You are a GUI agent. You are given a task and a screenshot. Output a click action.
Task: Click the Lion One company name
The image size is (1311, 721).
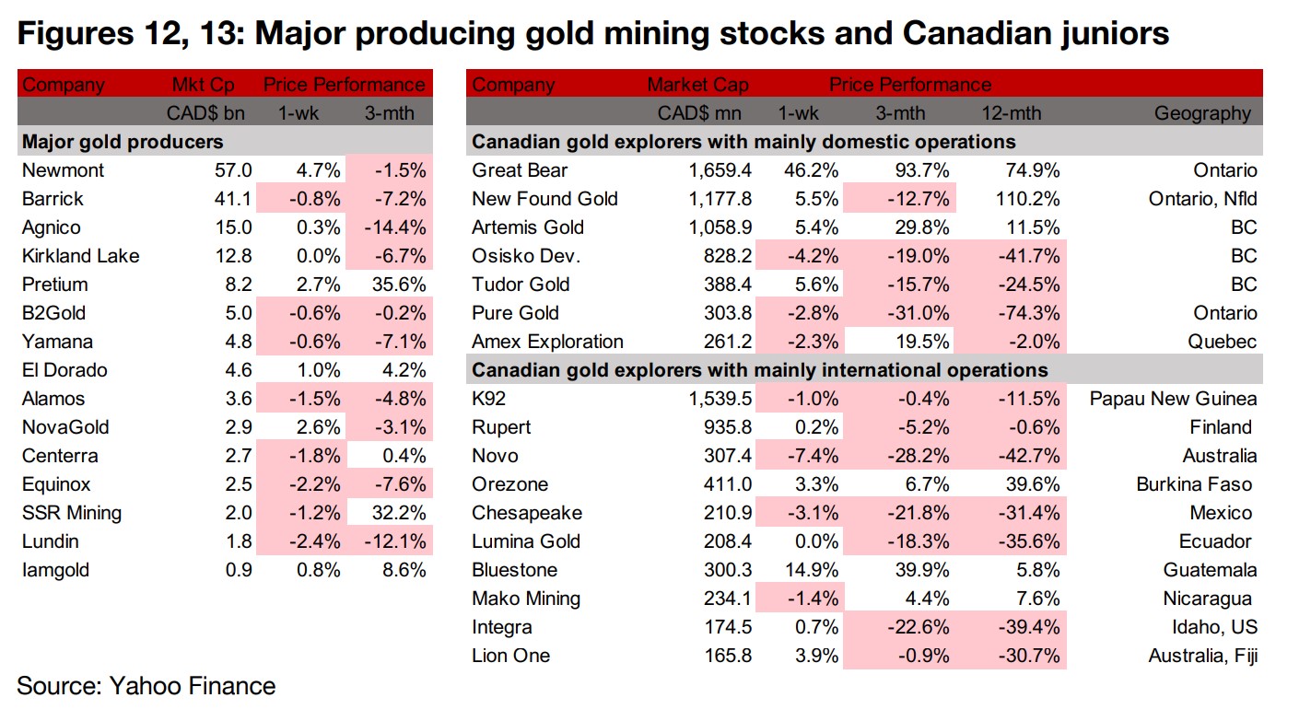pyautogui.click(x=510, y=656)
